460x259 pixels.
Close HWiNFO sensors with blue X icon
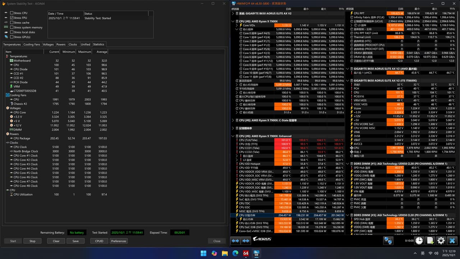452,241
